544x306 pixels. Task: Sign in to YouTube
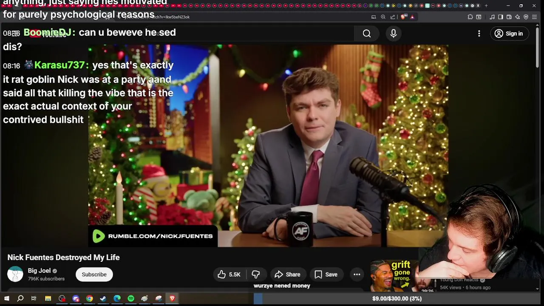coord(509,34)
